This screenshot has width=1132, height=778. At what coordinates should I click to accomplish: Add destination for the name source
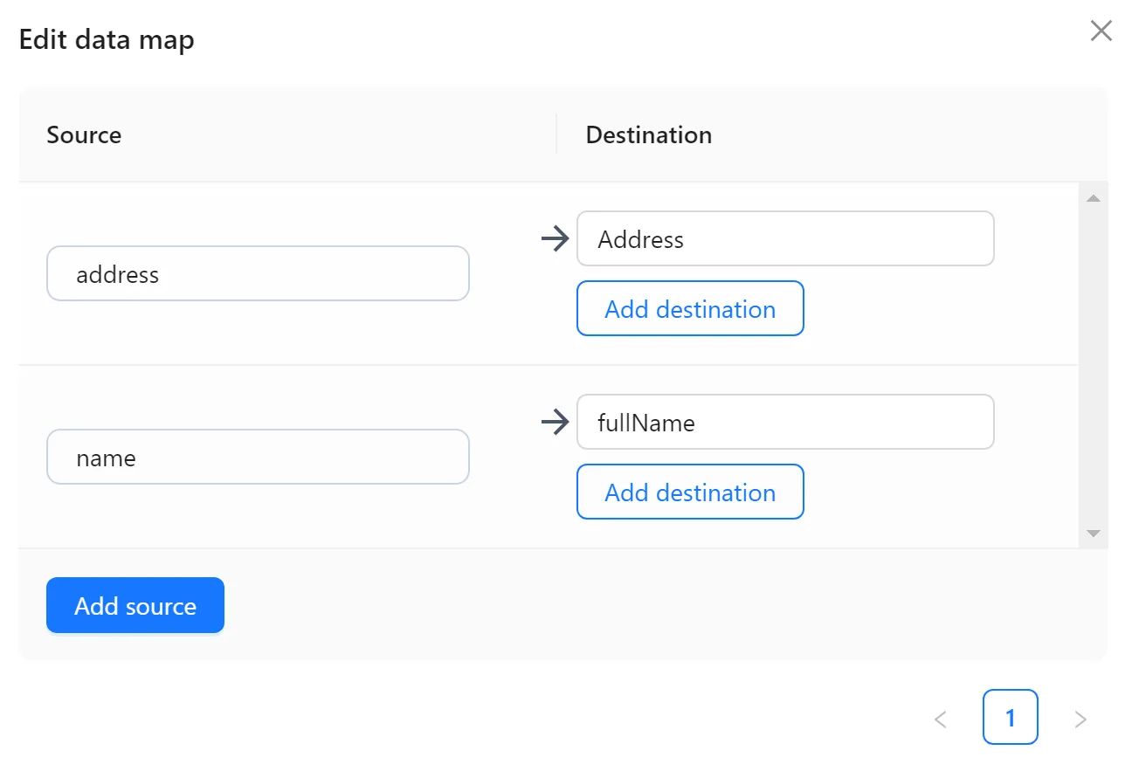pos(690,492)
